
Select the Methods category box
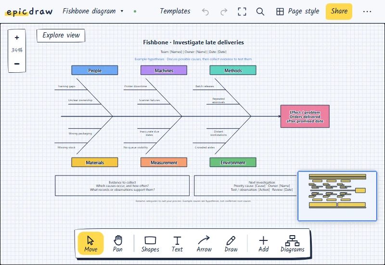[233, 70]
